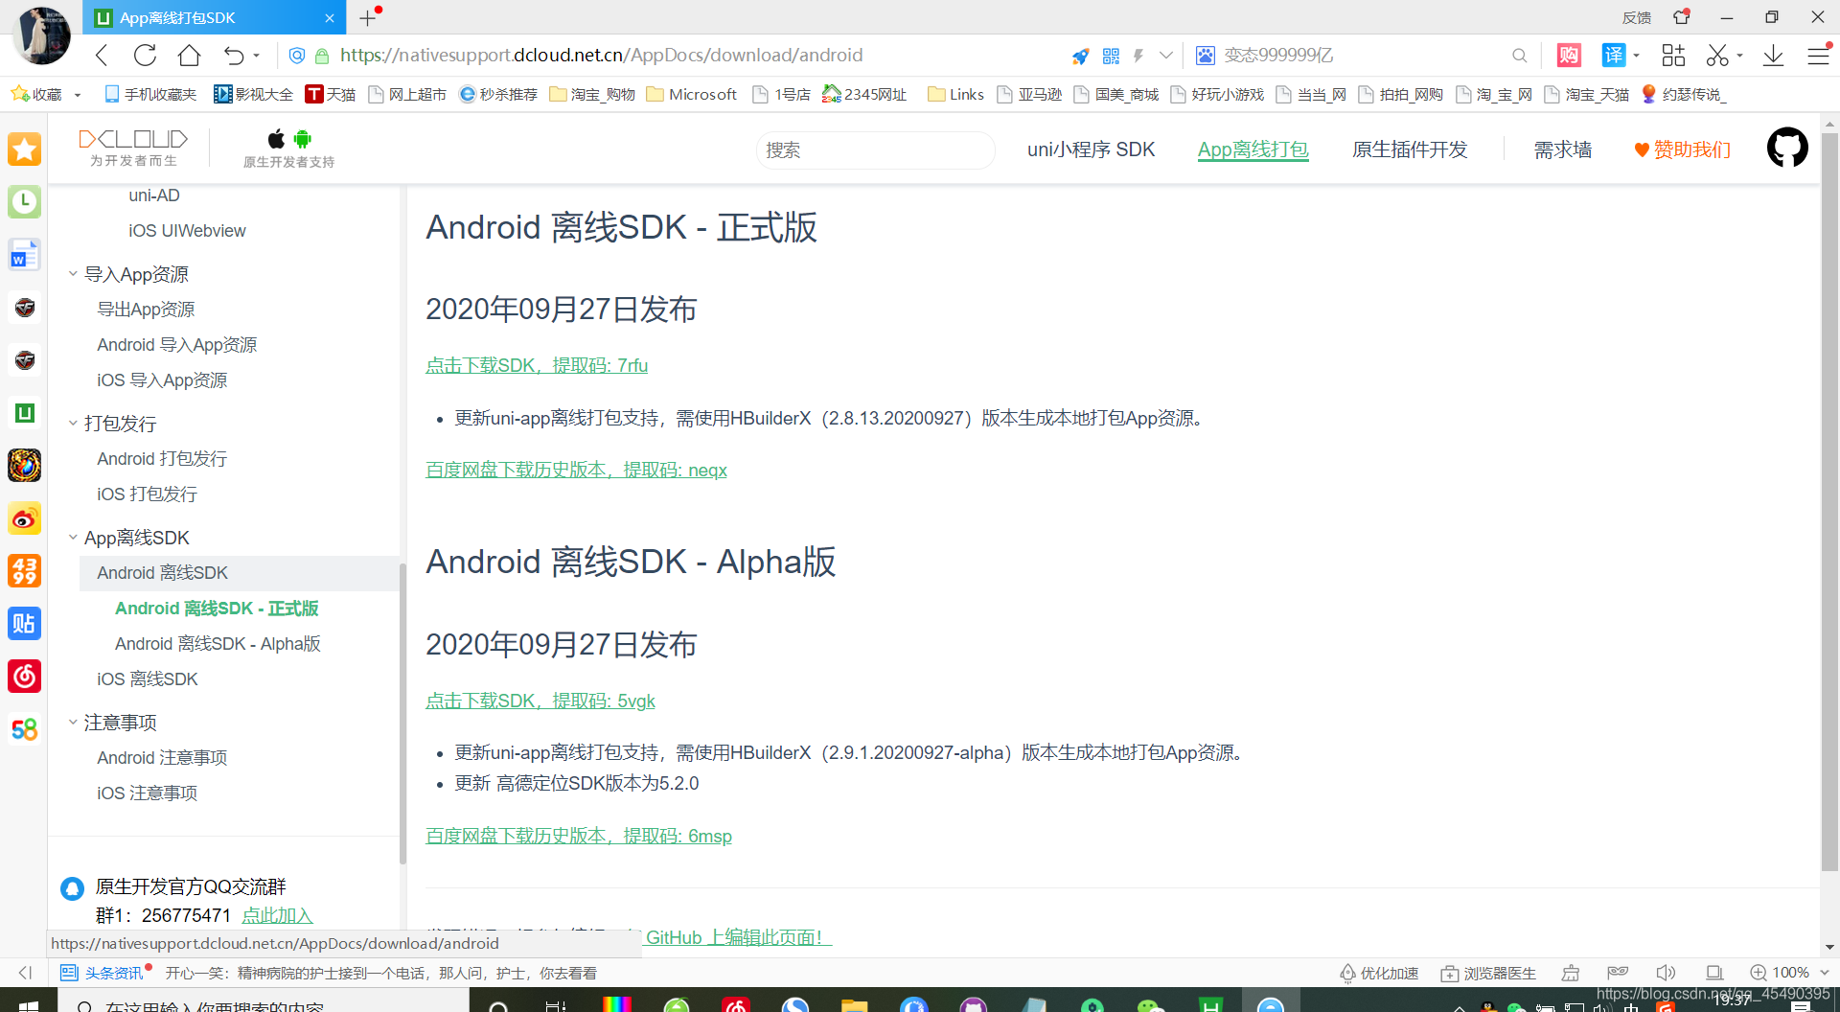1840x1012 pixels.
Task: Click download SDK link with code 7rfu
Action: point(537,365)
